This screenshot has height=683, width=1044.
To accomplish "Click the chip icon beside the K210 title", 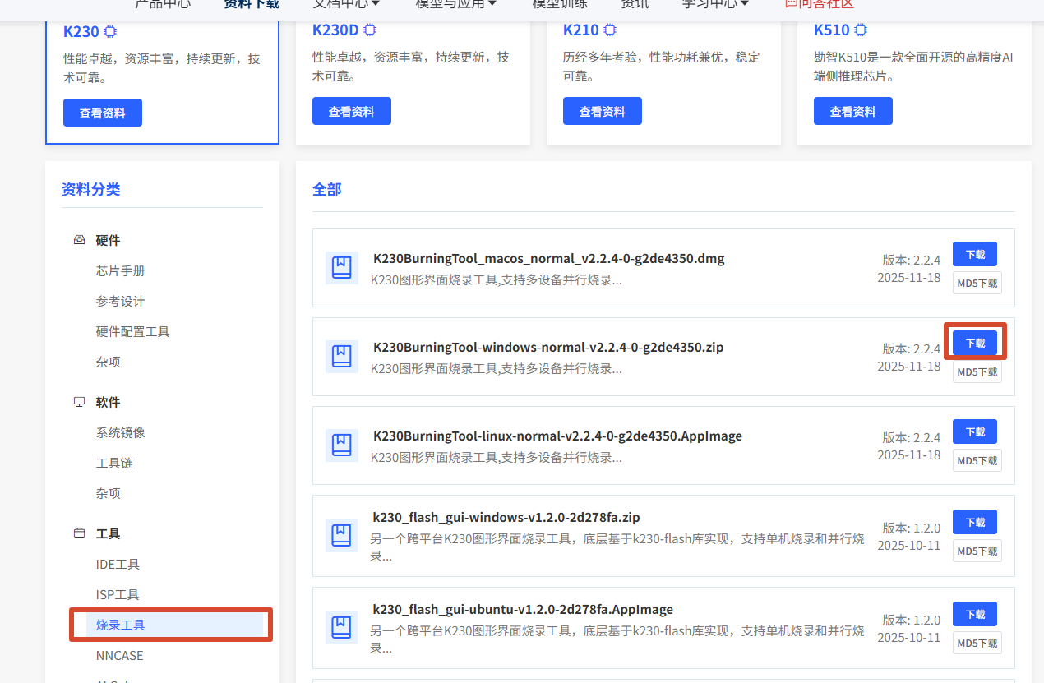I will click(x=610, y=30).
